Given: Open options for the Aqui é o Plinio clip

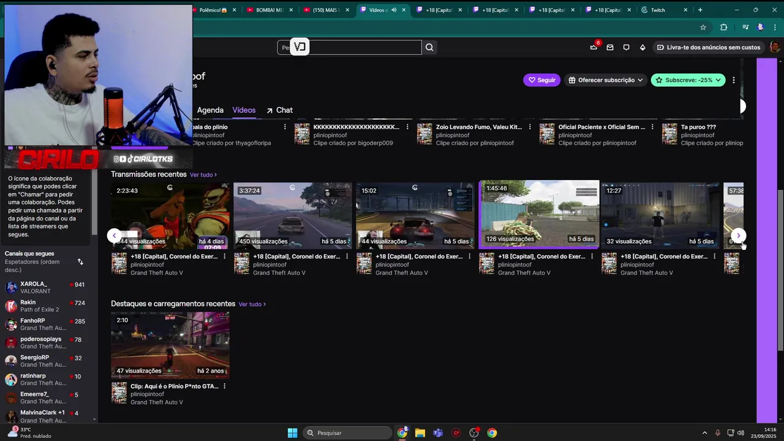Looking at the screenshot, I should point(224,386).
